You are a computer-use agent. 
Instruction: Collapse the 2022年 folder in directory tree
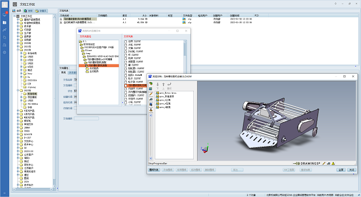[18, 50]
